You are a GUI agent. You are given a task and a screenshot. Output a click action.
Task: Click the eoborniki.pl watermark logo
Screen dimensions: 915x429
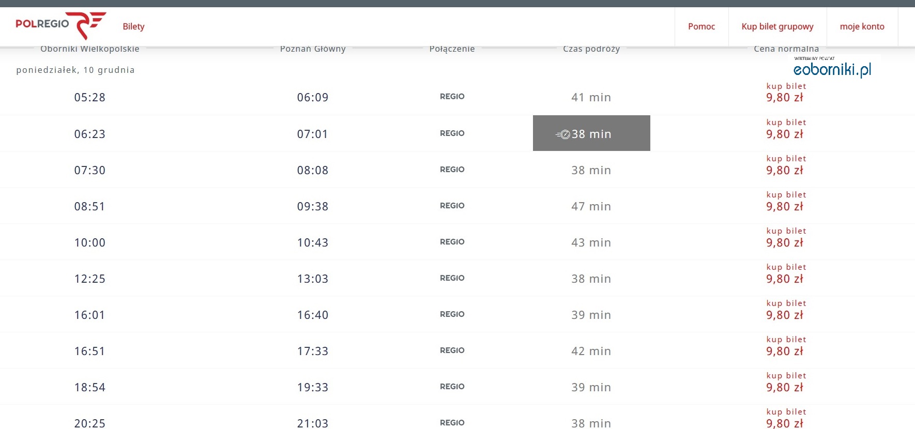click(832, 67)
